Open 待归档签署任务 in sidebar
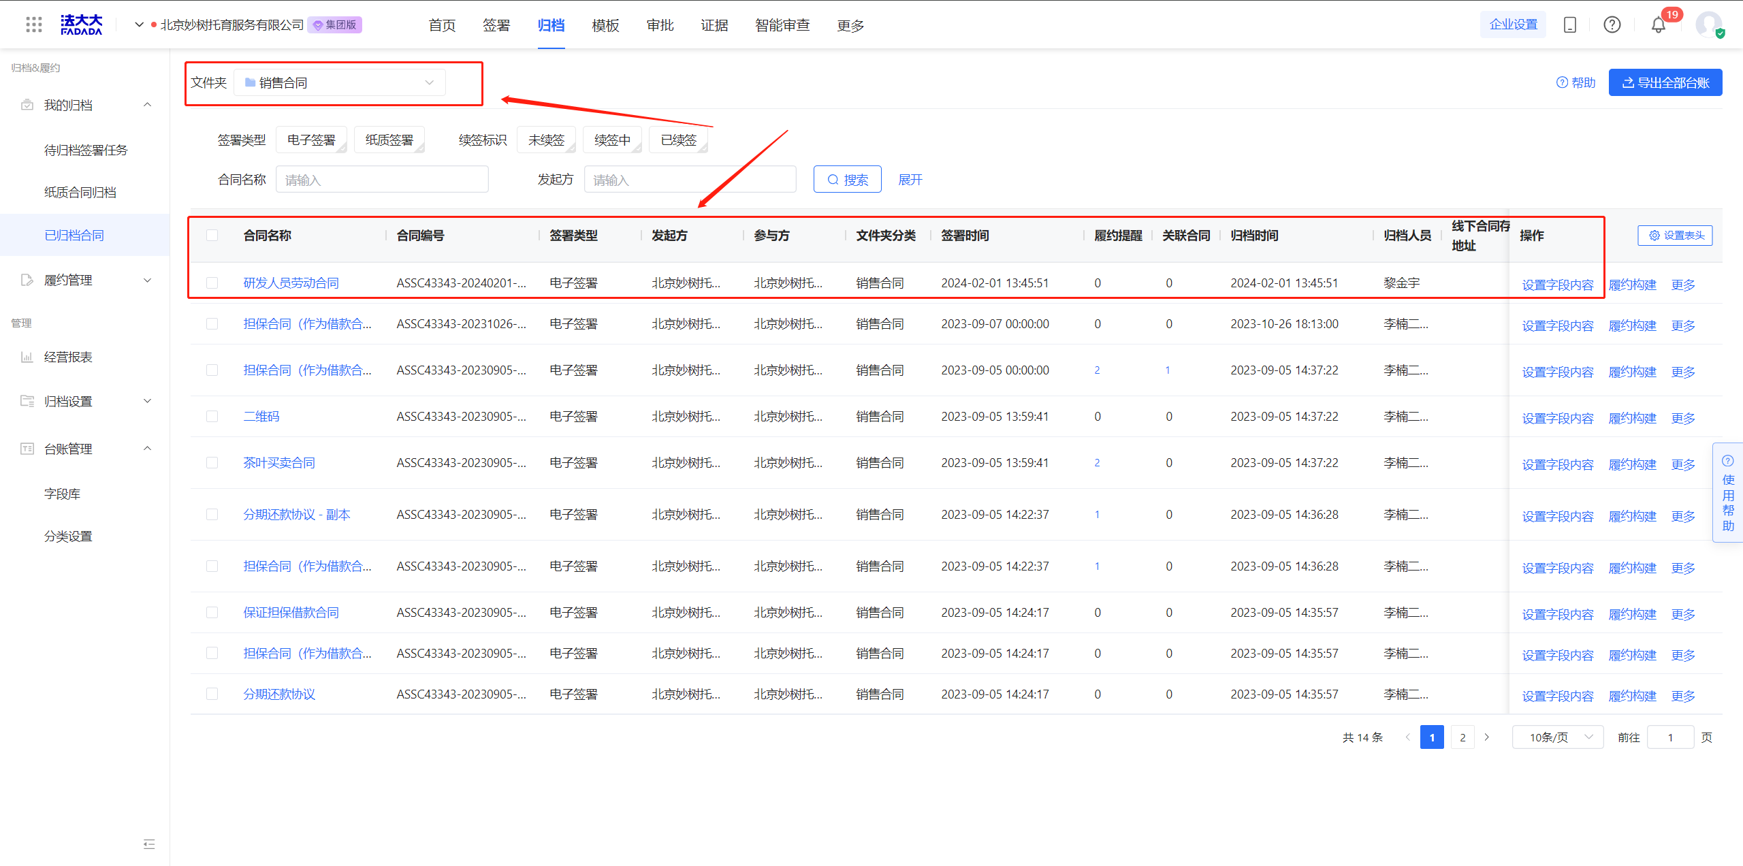 [86, 150]
